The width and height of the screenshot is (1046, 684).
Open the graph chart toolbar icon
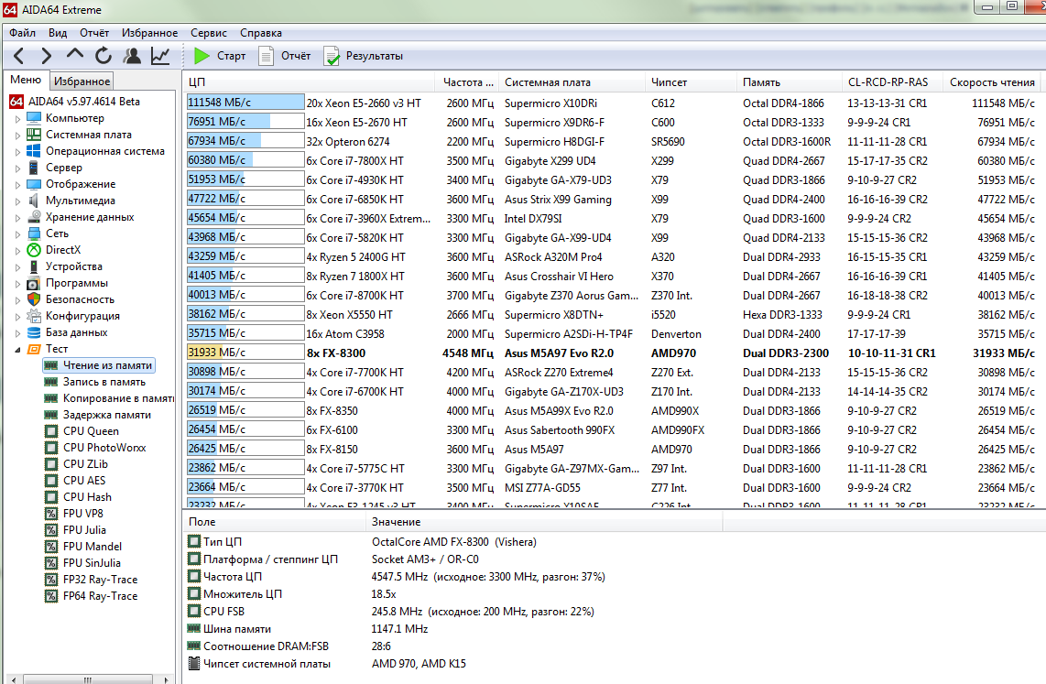tap(160, 56)
